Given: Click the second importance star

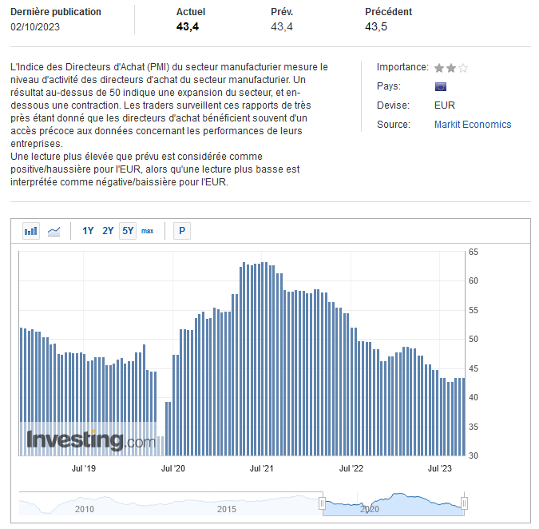Looking at the screenshot, I should tap(451, 68).
